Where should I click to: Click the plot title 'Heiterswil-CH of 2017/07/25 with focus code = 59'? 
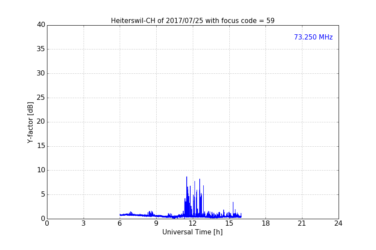(x=192, y=21)
